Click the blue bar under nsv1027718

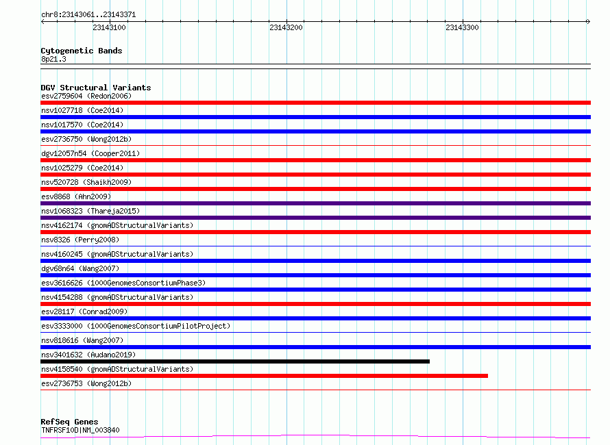point(315,117)
